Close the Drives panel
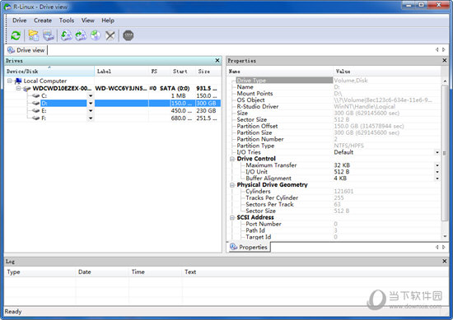The height and width of the screenshot is (320, 453). pos(217,60)
